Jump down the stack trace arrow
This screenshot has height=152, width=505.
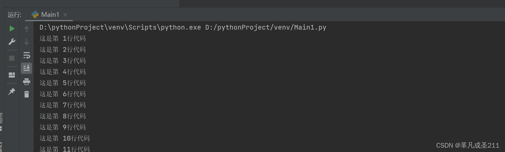pos(27,42)
